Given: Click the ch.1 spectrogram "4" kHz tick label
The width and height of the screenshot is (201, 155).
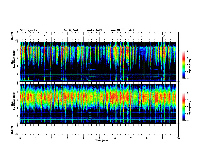Looking at the screenshot, I should pos(18,66).
